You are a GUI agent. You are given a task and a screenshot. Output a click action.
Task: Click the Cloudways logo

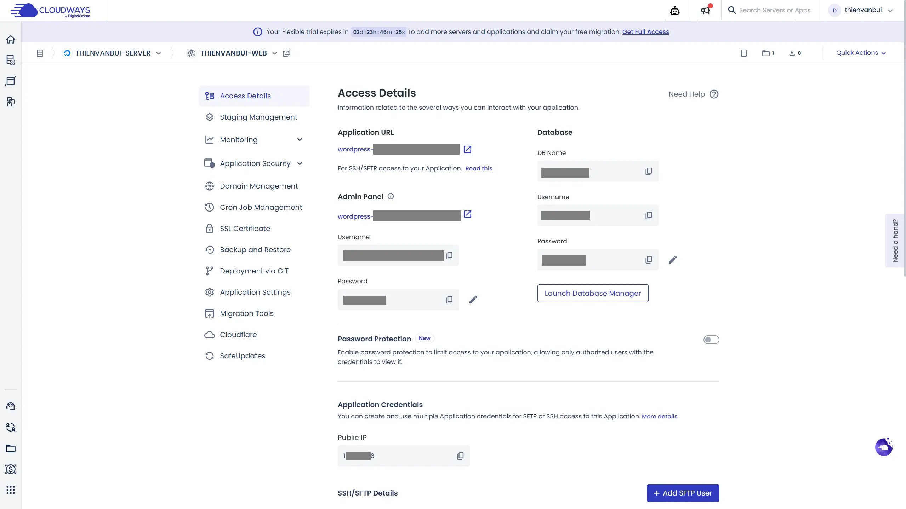coord(50,10)
